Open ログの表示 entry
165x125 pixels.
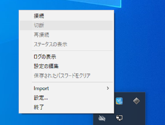pyautogui.click(x=66, y=57)
